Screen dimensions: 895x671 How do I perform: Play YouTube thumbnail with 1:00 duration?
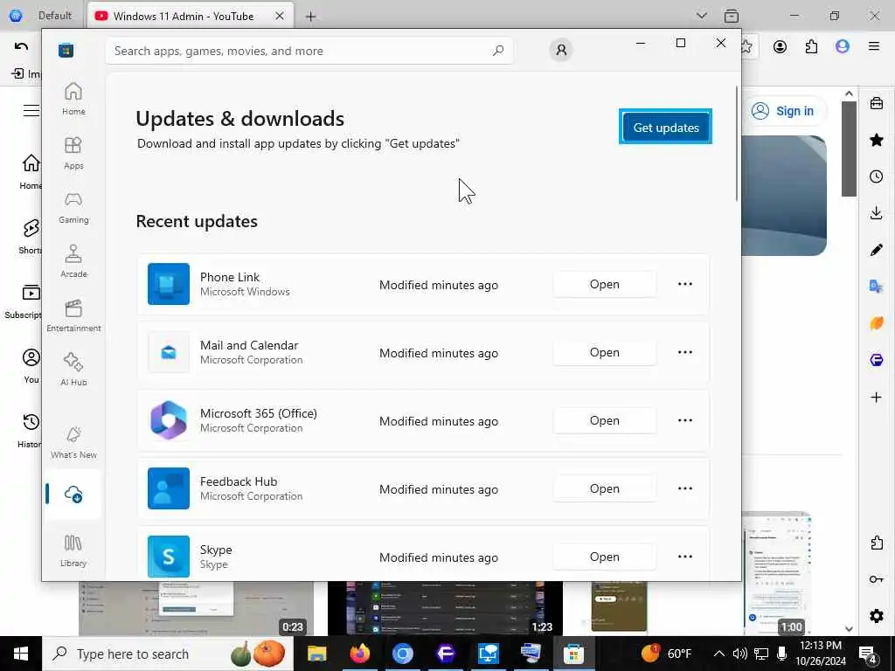coord(777,573)
